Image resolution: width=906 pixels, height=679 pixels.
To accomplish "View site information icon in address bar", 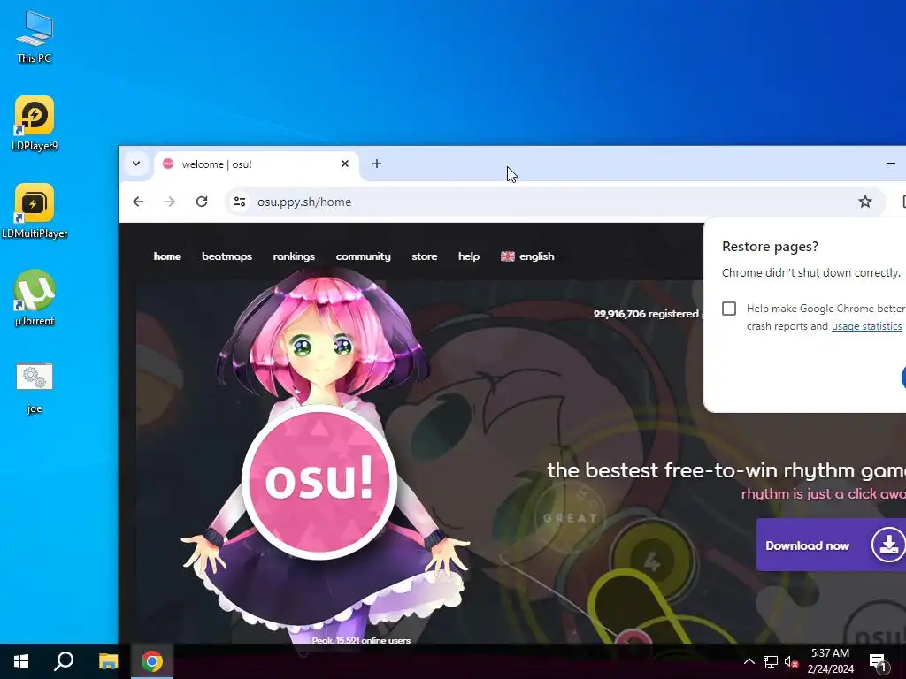I will [x=239, y=202].
